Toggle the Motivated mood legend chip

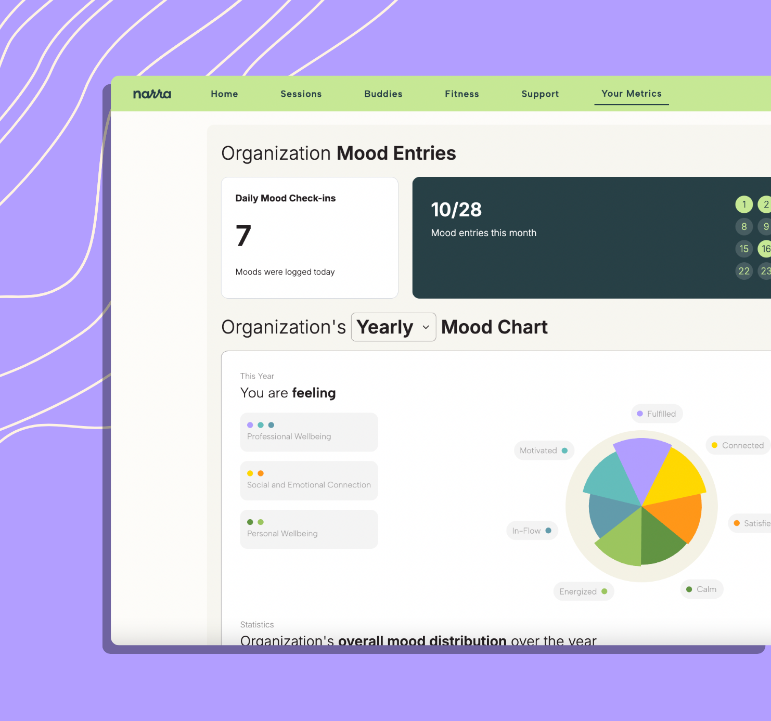click(544, 450)
